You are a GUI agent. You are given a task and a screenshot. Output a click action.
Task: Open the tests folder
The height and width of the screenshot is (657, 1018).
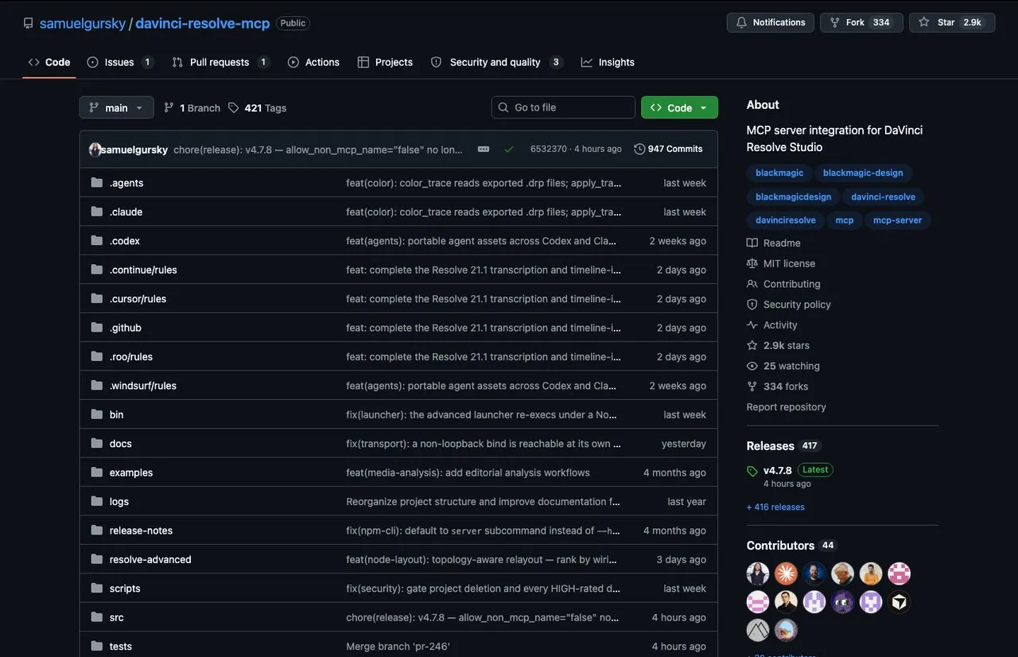(x=121, y=647)
